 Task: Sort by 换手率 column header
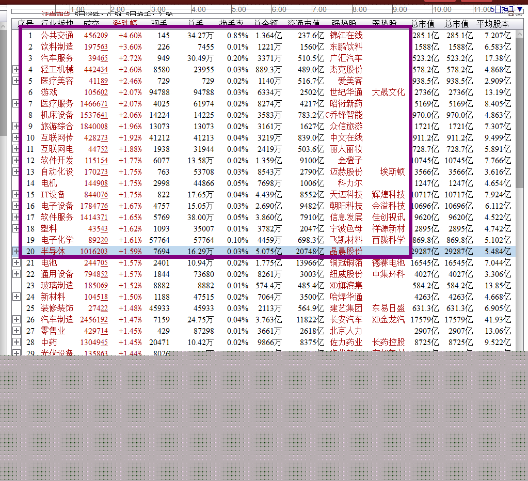[231, 24]
